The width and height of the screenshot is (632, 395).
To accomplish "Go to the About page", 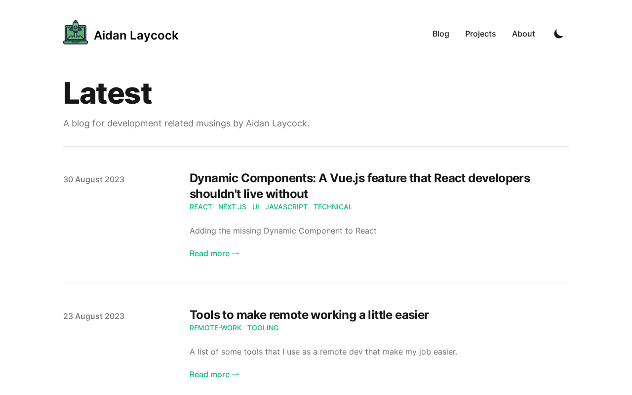I will click(x=523, y=34).
